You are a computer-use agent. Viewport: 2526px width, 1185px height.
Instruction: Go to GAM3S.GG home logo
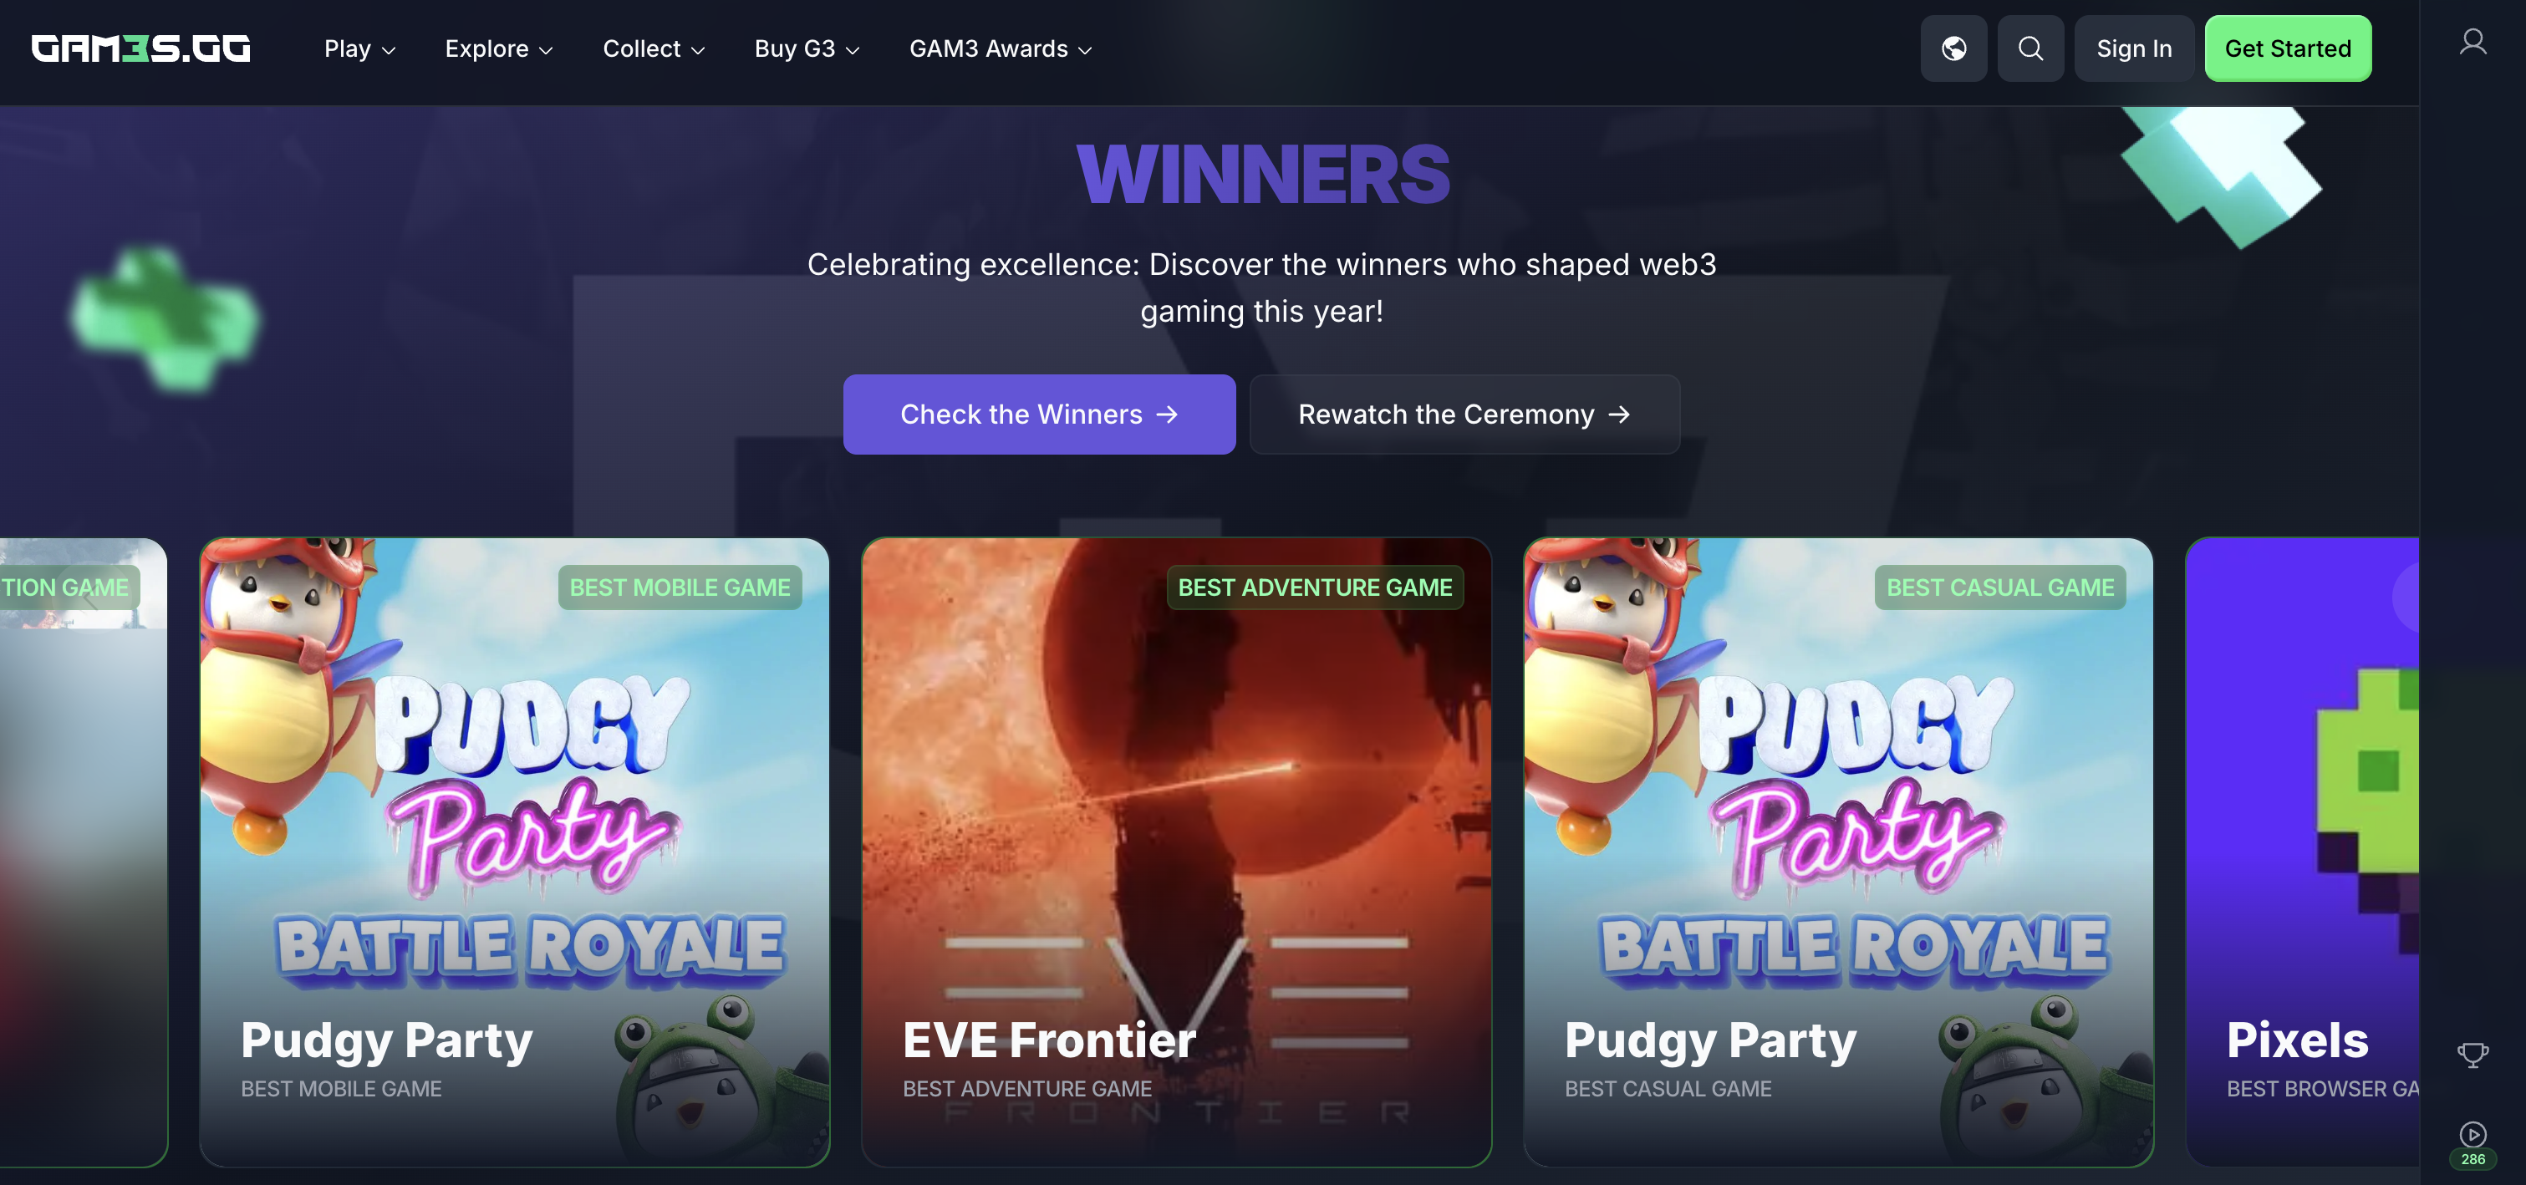(x=140, y=48)
